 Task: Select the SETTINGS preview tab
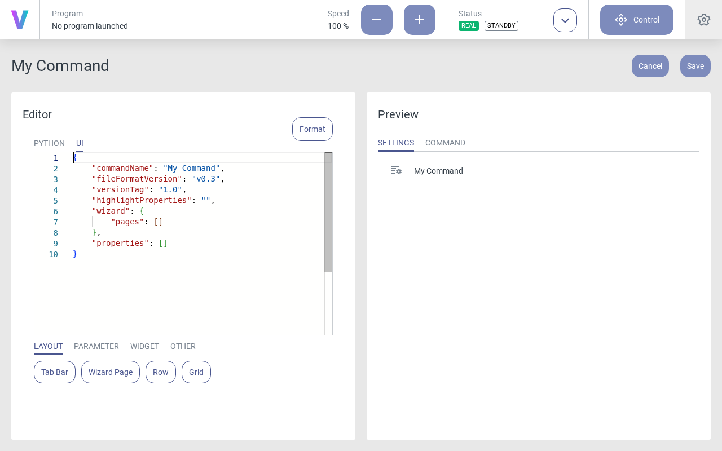click(x=396, y=143)
